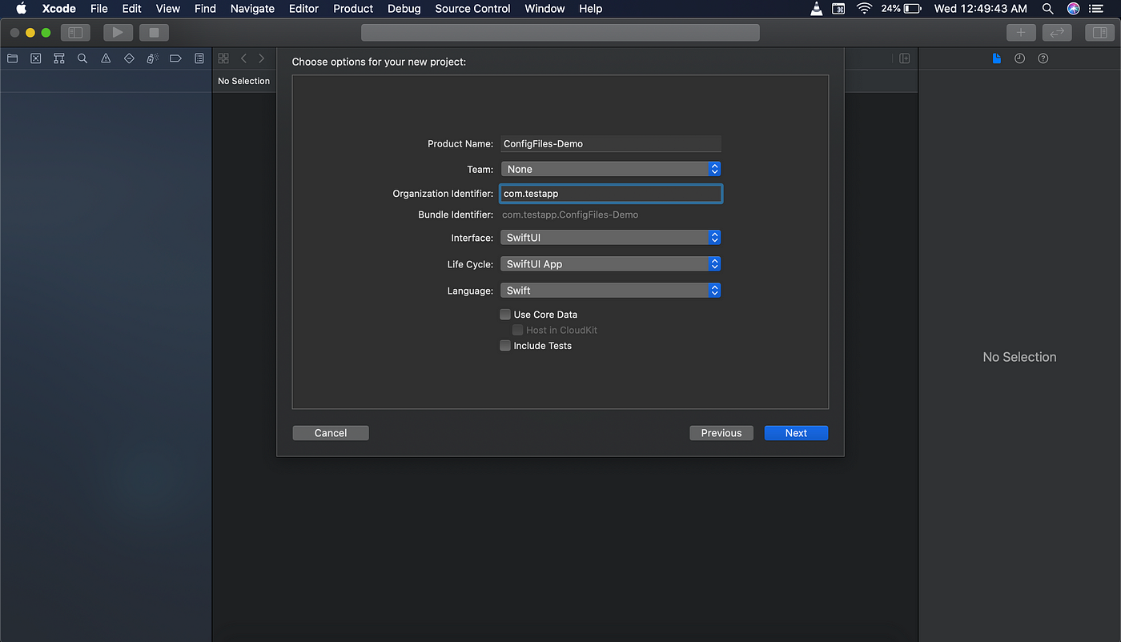Open the Apple menu
The height and width of the screenshot is (642, 1121).
(22, 9)
